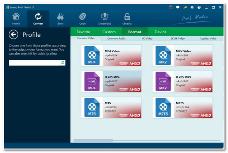Click the search magnifier icon
This screenshot has width=228, height=153.
click(x=63, y=62)
